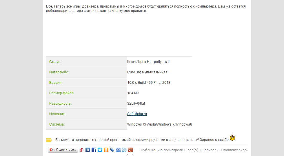Viewport: 284px width, 156px height.
Task: Select Windows XP/Vista/Windows 7/Windows8 value
Action: [x=160, y=124]
